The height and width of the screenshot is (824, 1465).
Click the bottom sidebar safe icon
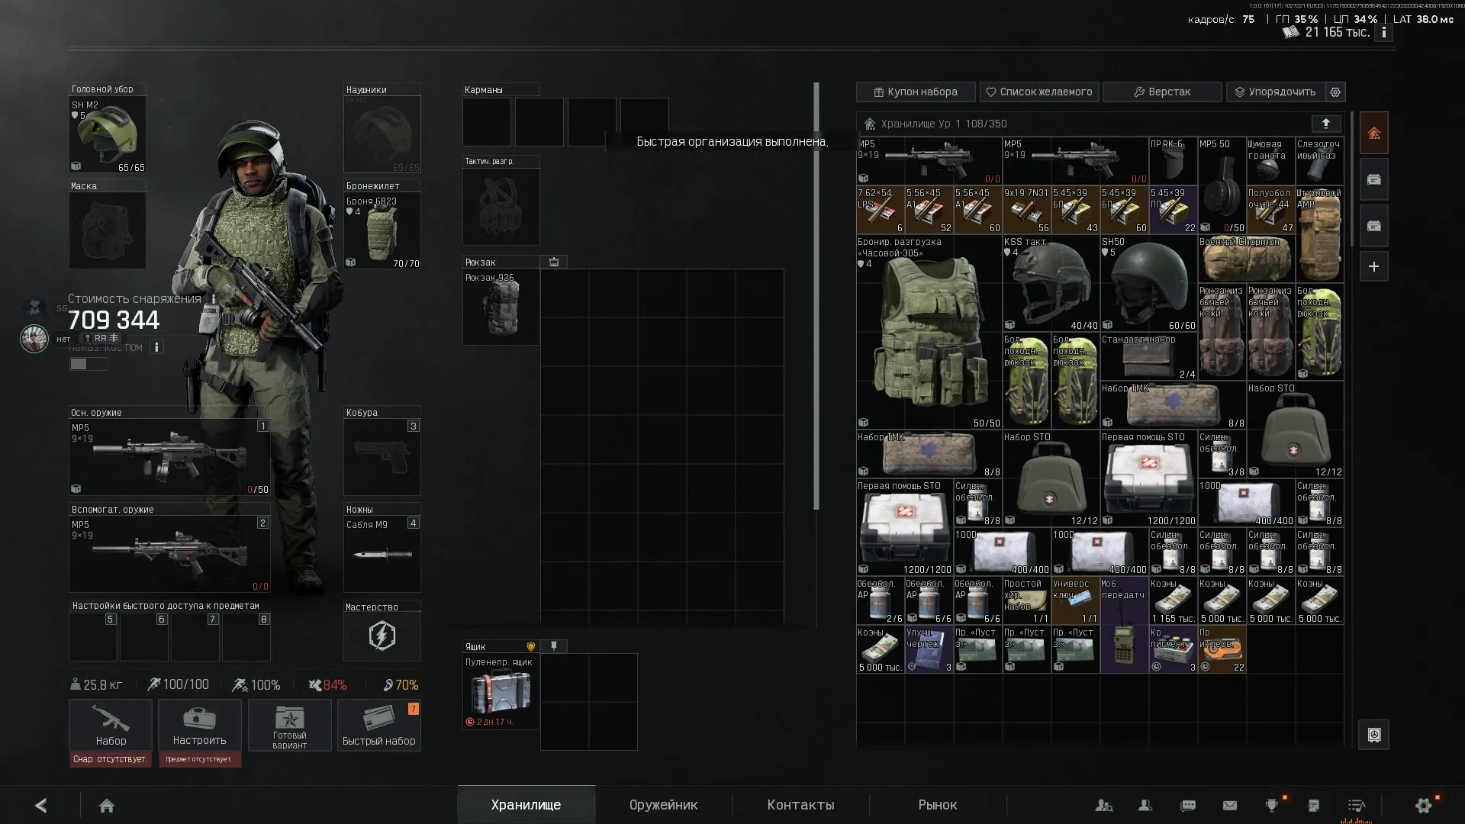tap(1374, 735)
